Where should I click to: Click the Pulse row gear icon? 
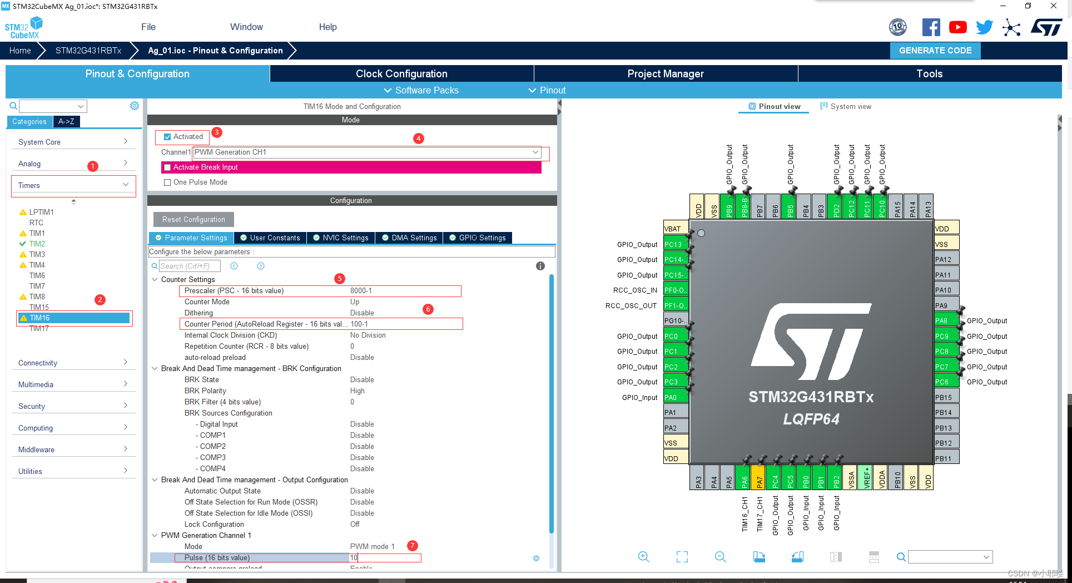[536, 558]
